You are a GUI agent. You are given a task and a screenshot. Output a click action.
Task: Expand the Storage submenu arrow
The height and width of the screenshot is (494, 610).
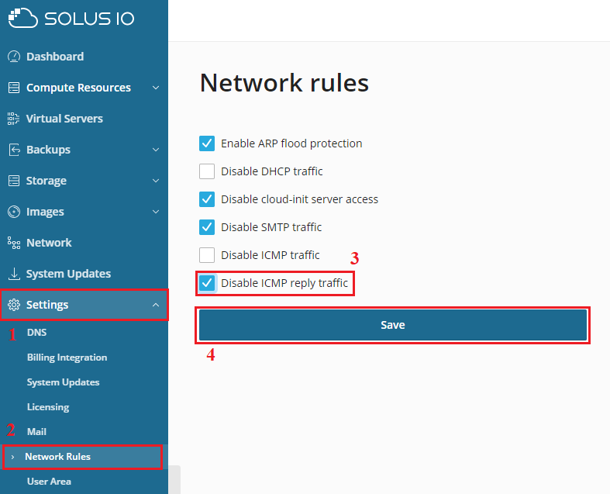click(156, 181)
